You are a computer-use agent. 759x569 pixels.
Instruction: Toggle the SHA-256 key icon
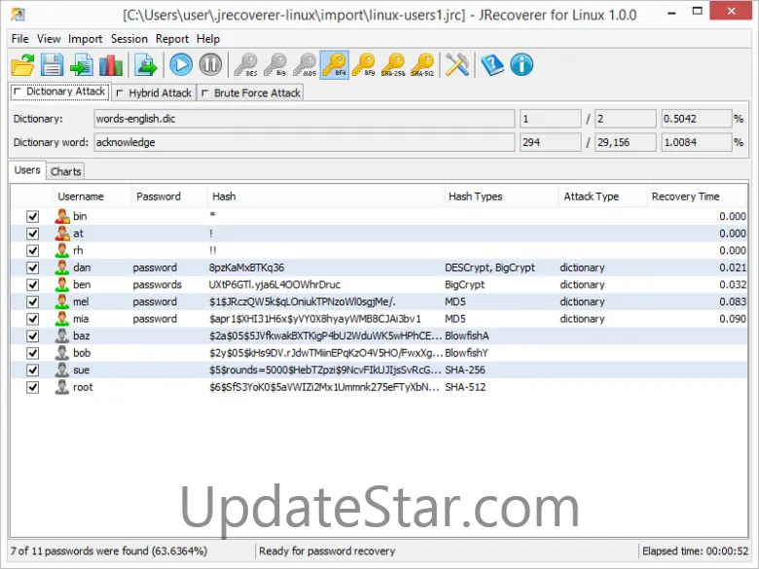coord(393,65)
